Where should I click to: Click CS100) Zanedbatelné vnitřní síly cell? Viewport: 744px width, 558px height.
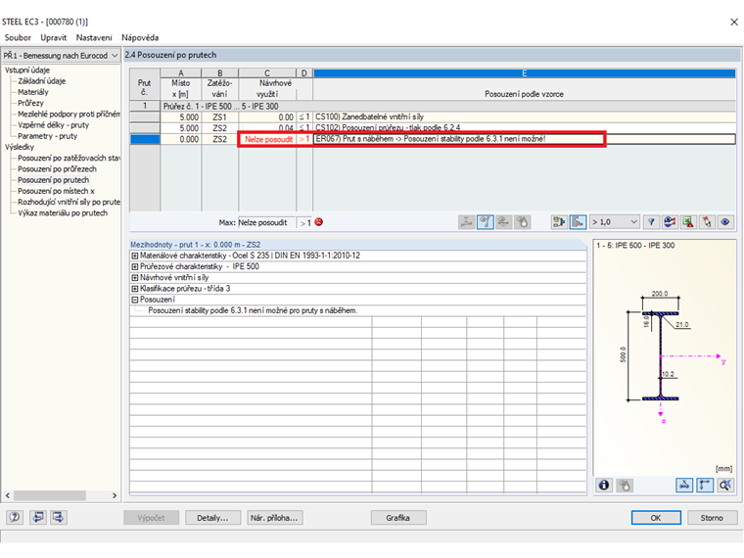point(525,116)
